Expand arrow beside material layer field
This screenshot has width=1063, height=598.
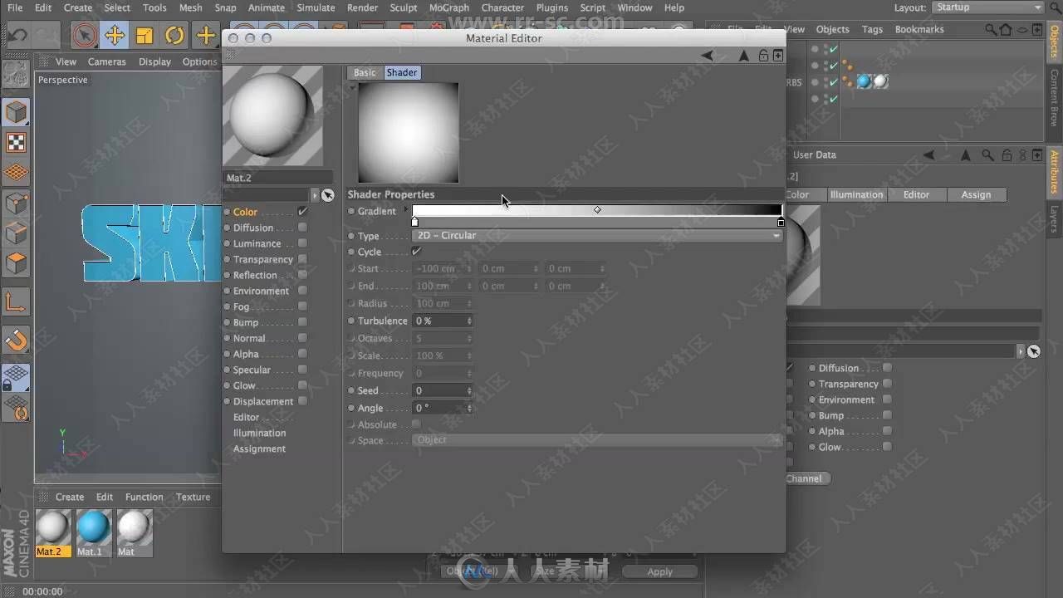click(x=315, y=195)
